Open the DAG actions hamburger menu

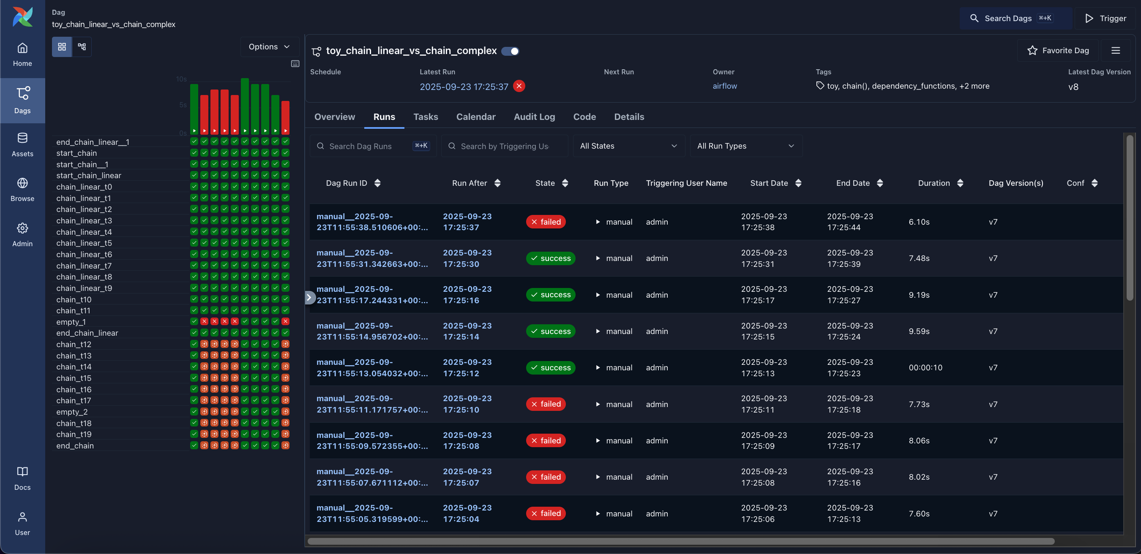pos(1116,50)
